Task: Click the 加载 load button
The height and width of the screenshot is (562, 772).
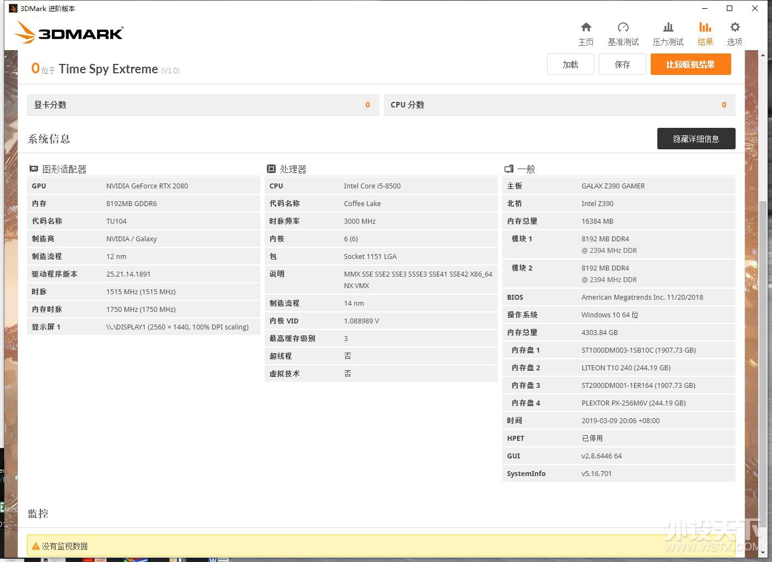Action: (x=571, y=64)
